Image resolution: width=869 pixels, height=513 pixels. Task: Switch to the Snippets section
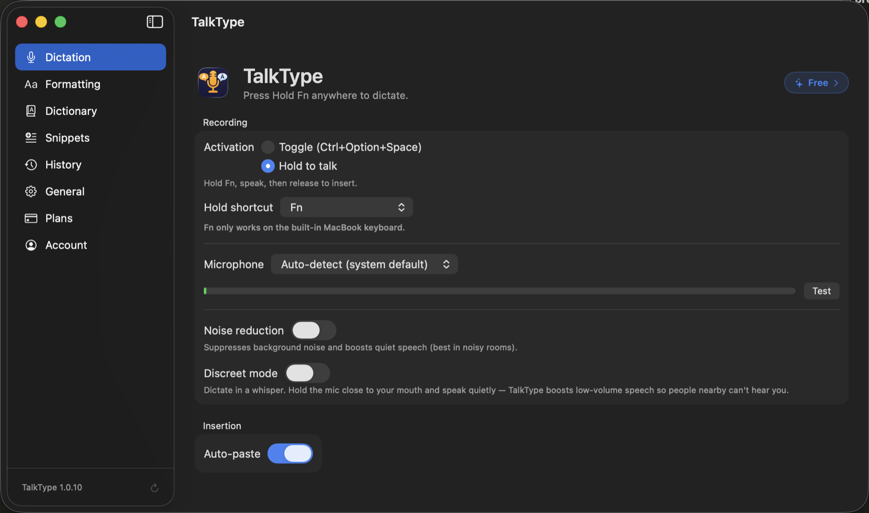pyautogui.click(x=90, y=138)
